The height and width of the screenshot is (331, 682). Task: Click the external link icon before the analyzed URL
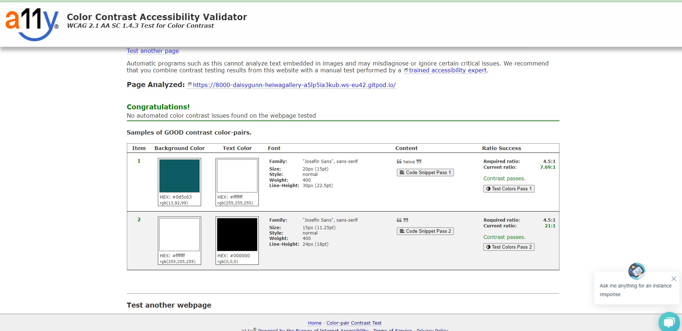pos(190,85)
